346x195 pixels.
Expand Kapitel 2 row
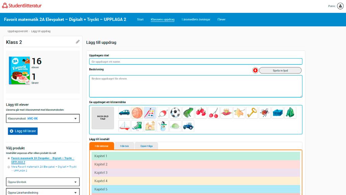196,164
